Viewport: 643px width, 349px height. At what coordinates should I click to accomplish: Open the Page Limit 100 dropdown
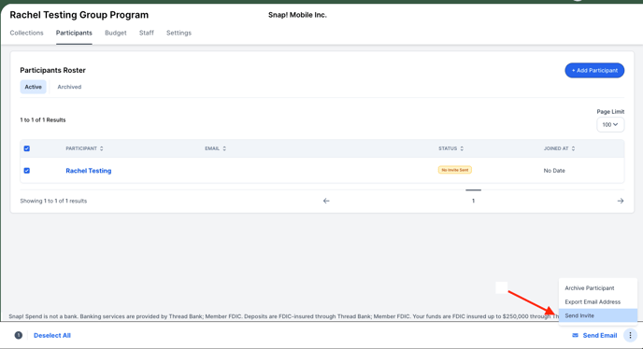coord(610,124)
